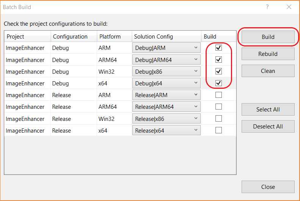Click the Project column header
The height and width of the screenshot is (201, 300).
coord(28,36)
